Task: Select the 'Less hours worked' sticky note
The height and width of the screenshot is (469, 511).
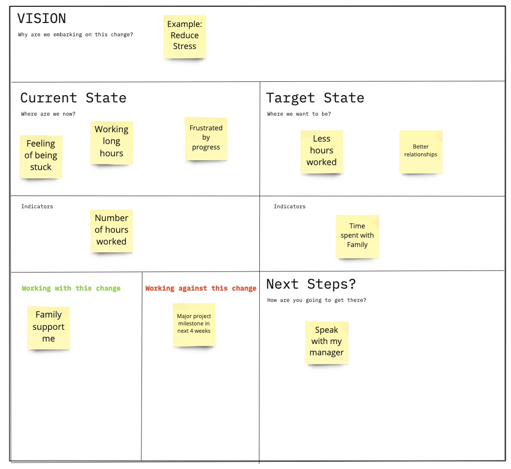Action: click(x=322, y=151)
